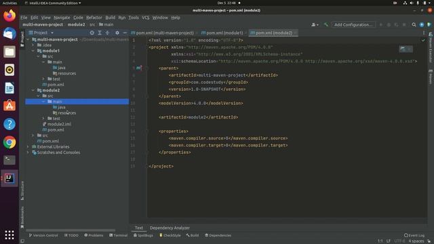Open the File menu
434x244 pixels.
click(x=24, y=18)
